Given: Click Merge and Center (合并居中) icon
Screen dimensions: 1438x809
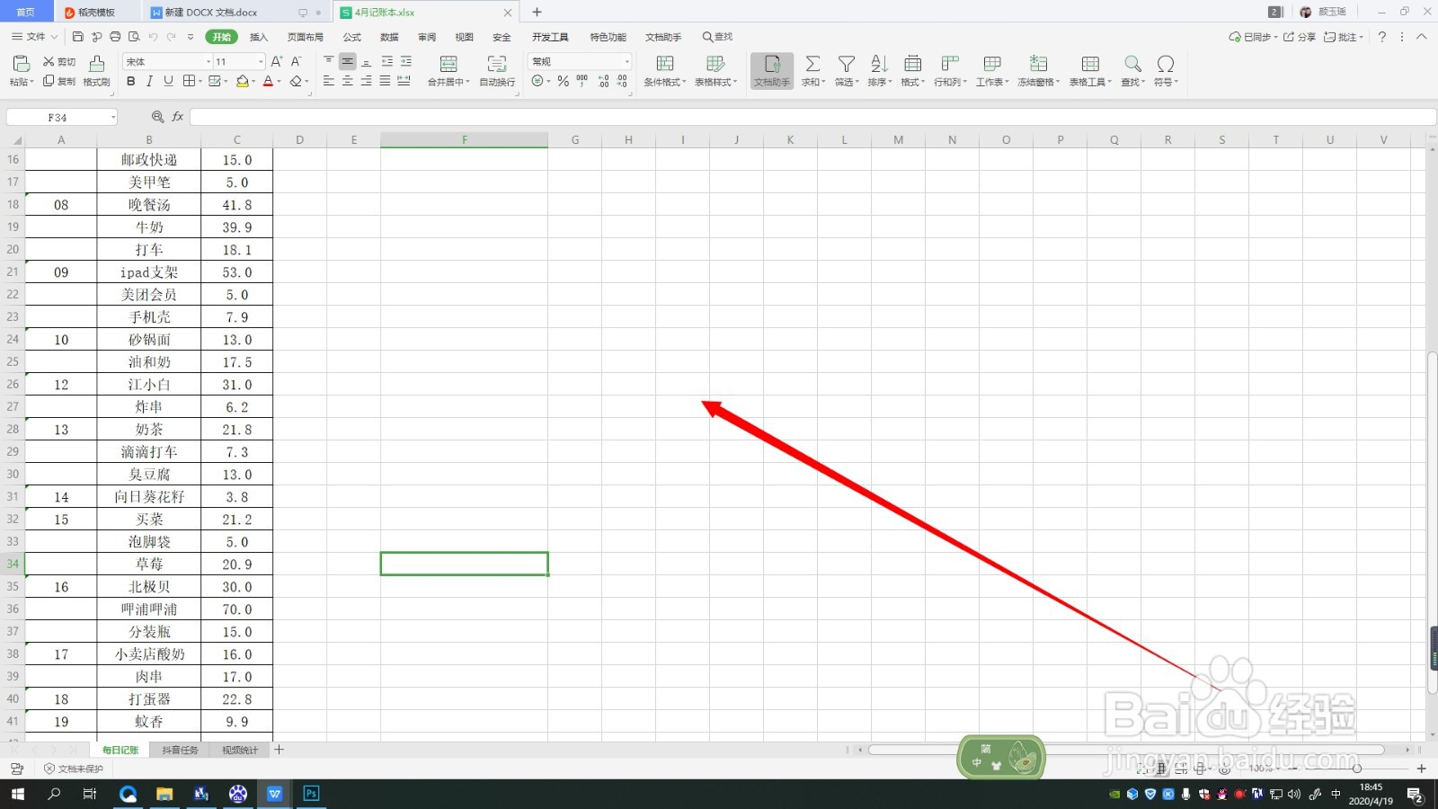Looking at the screenshot, I should [448, 64].
